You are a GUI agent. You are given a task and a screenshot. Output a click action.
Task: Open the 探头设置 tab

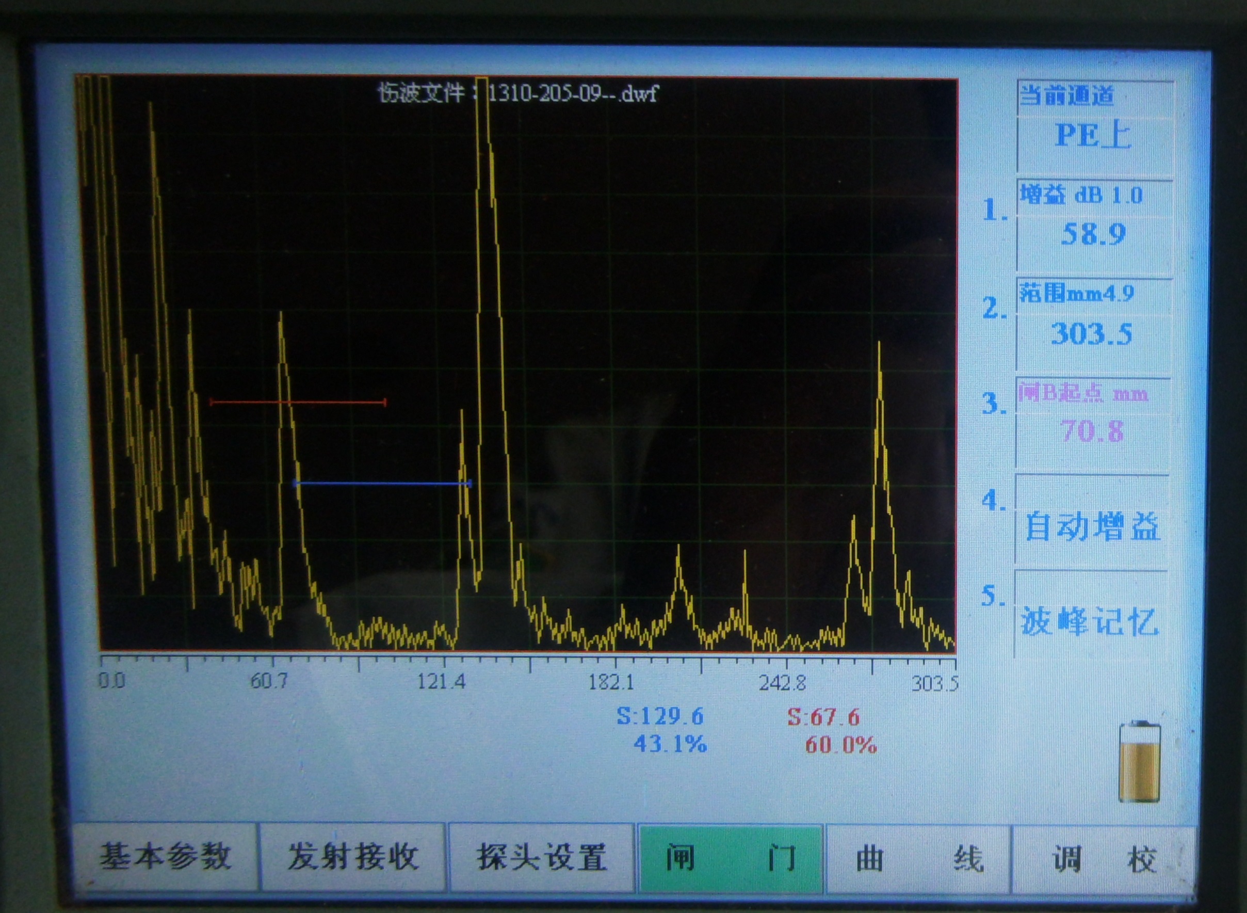(x=541, y=857)
